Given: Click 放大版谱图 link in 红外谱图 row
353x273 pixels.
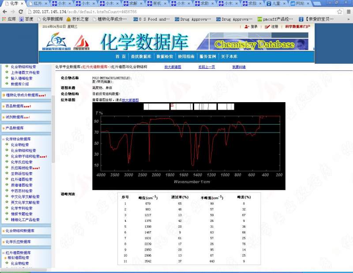Looking at the screenshot, I should pyautogui.click(x=130, y=100).
